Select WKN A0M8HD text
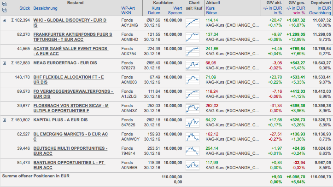333x187 pixels. click(129, 40)
